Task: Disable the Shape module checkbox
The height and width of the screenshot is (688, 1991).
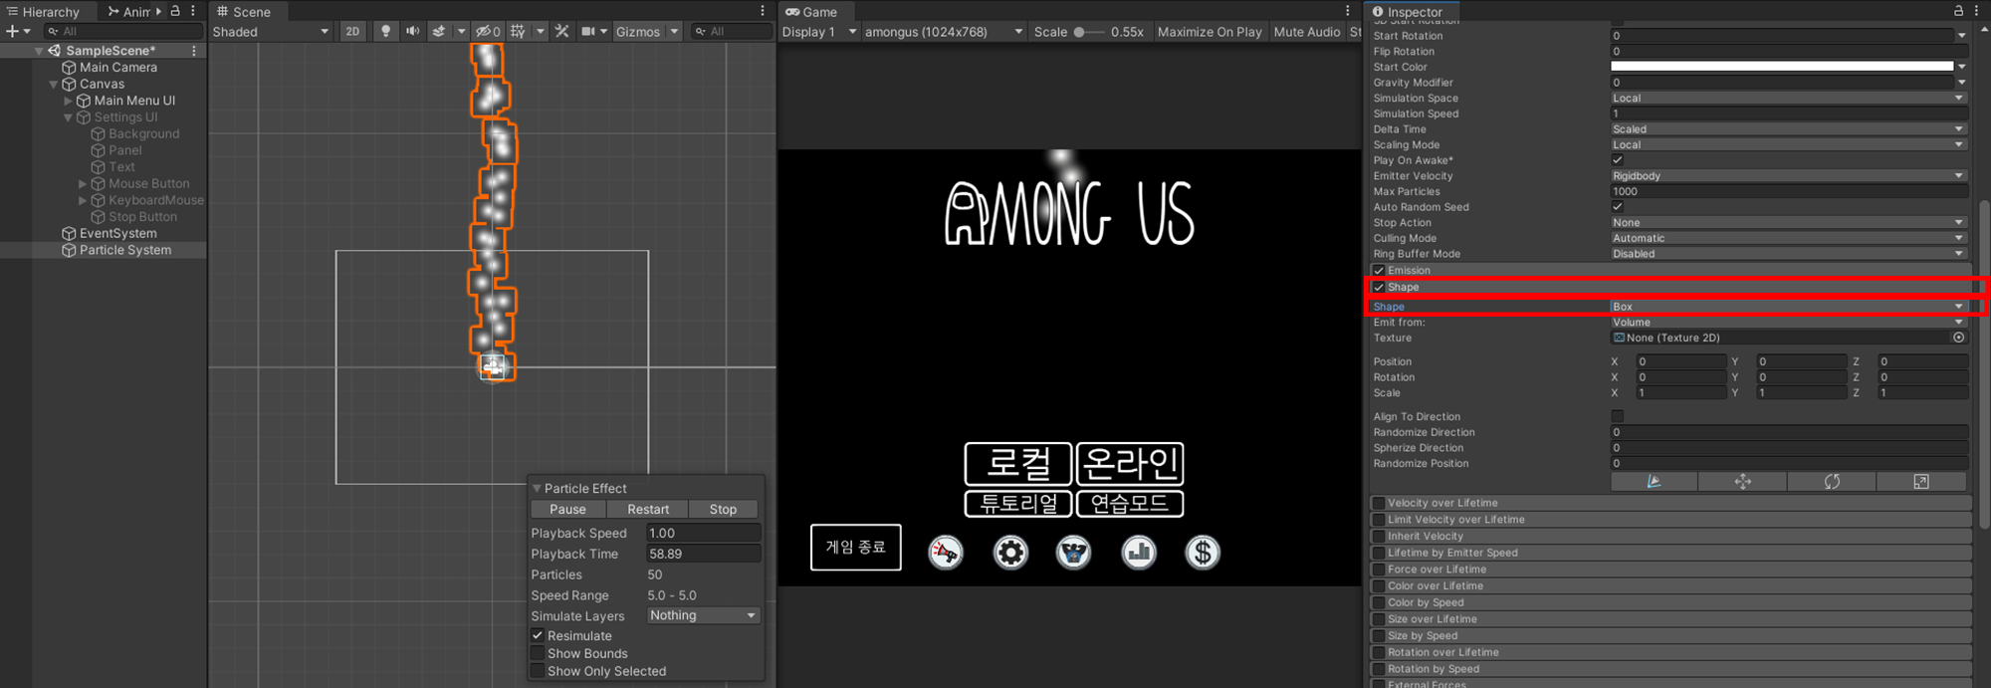Action: [x=1379, y=287]
